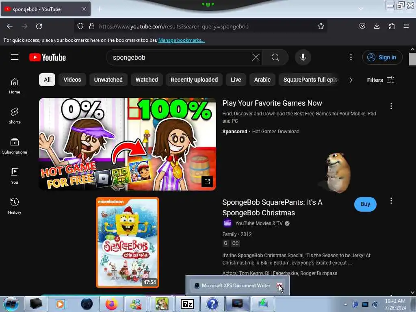Click the page vertical scrollbar thumb
Viewport: 416px width, 312px height.
412,59
